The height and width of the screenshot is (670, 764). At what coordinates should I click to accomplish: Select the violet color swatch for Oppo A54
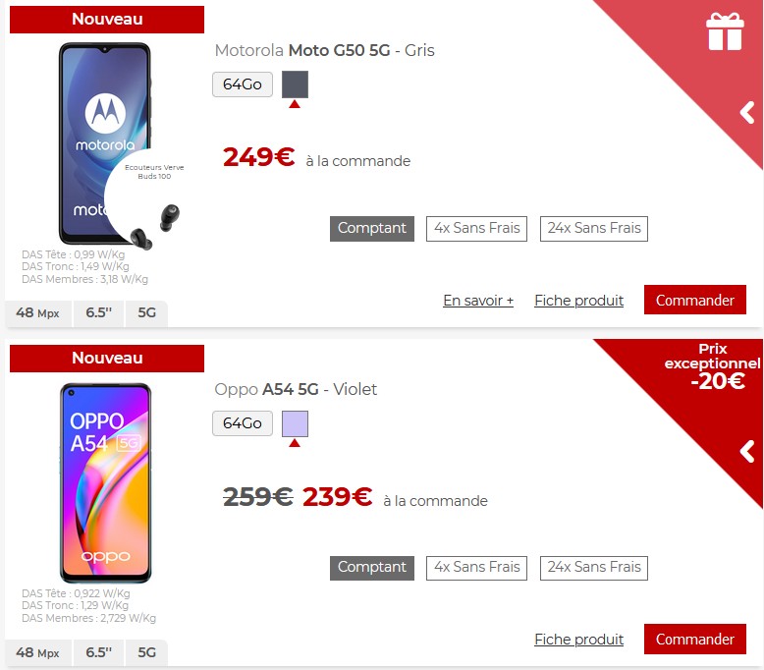click(x=295, y=423)
